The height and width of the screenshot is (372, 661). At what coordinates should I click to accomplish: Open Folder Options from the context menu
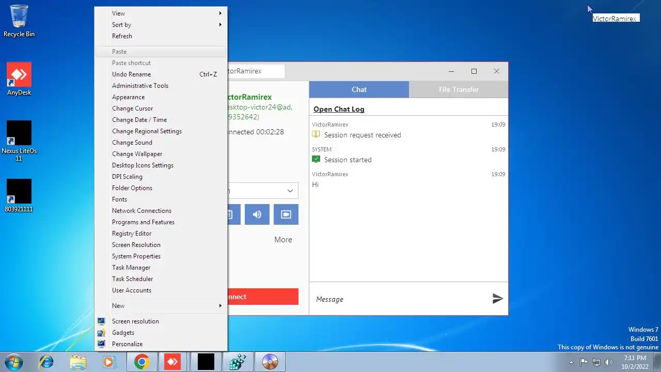coord(161,188)
